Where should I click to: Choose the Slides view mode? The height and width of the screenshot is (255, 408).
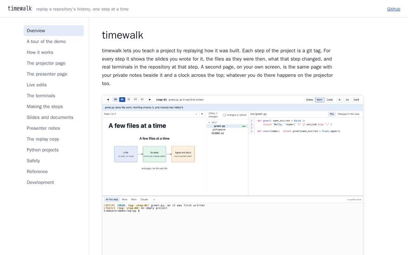pos(310,100)
